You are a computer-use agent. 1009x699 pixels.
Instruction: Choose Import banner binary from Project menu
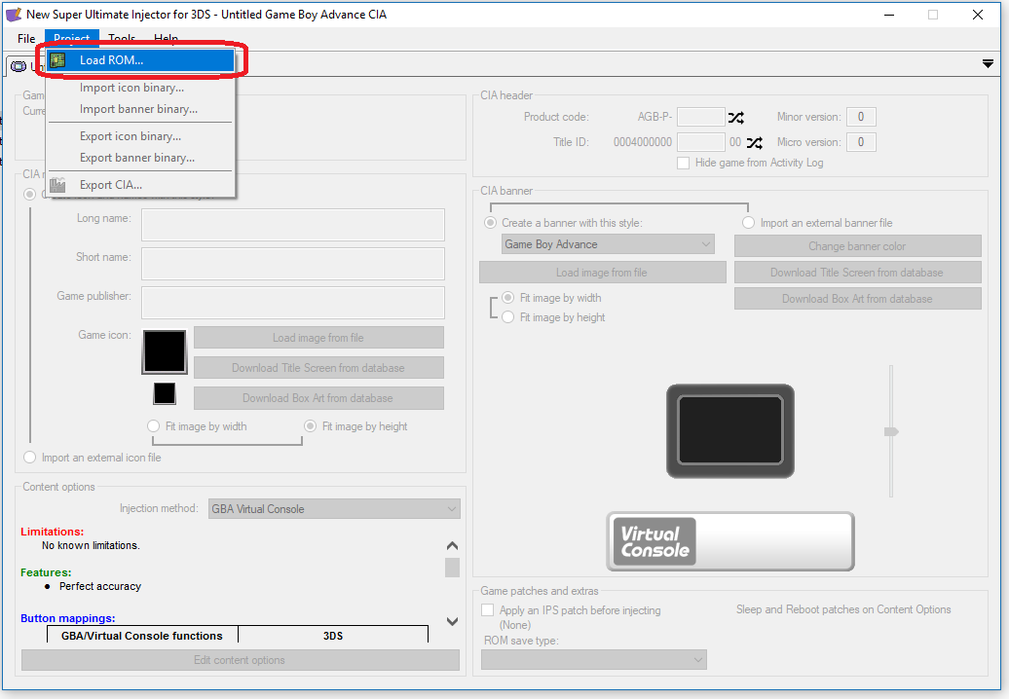(138, 109)
